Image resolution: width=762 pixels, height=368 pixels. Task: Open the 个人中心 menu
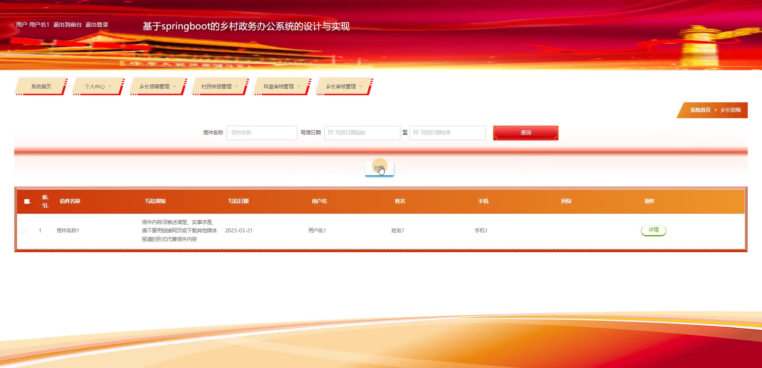pos(98,86)
